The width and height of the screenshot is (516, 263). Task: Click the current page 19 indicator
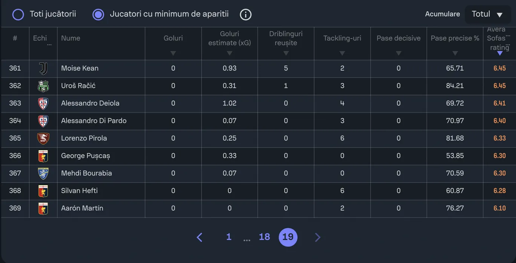pos(288,237)
